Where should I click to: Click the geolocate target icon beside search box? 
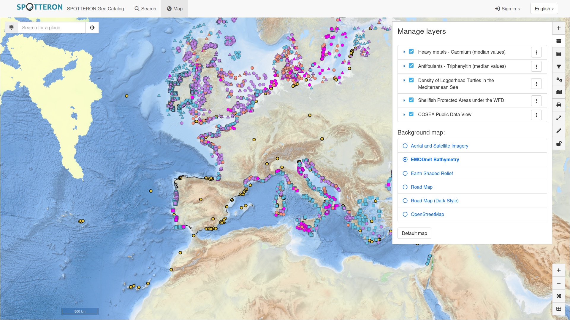92,28
